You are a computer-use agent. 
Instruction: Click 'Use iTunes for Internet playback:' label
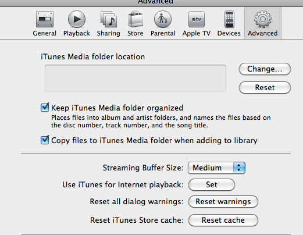(123, 185)
